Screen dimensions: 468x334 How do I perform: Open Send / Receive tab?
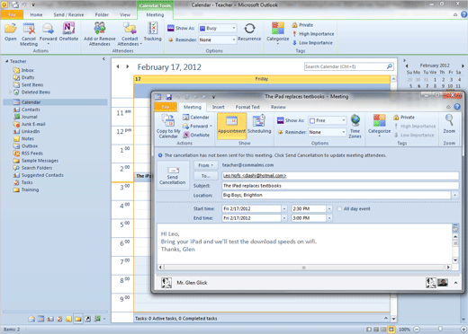68,14
